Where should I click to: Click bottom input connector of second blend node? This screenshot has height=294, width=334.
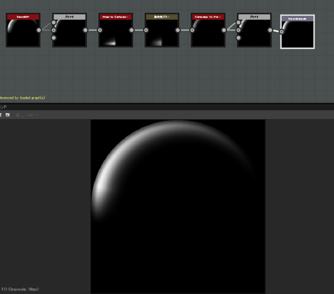pos(238,38)
